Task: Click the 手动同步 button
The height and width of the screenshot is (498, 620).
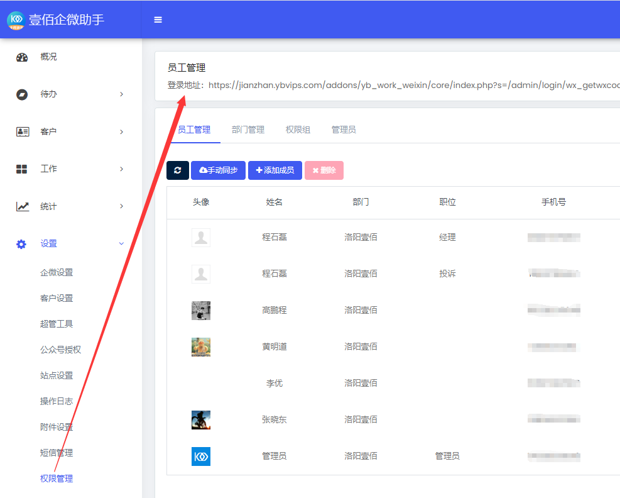Action: (218, 170)
